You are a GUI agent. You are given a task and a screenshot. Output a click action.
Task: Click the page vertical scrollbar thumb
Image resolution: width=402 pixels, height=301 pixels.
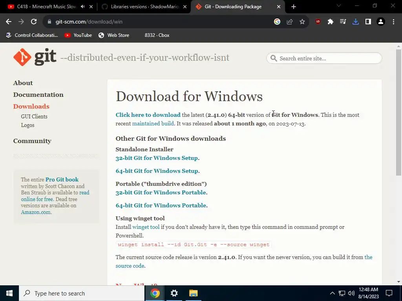[398, 112]
